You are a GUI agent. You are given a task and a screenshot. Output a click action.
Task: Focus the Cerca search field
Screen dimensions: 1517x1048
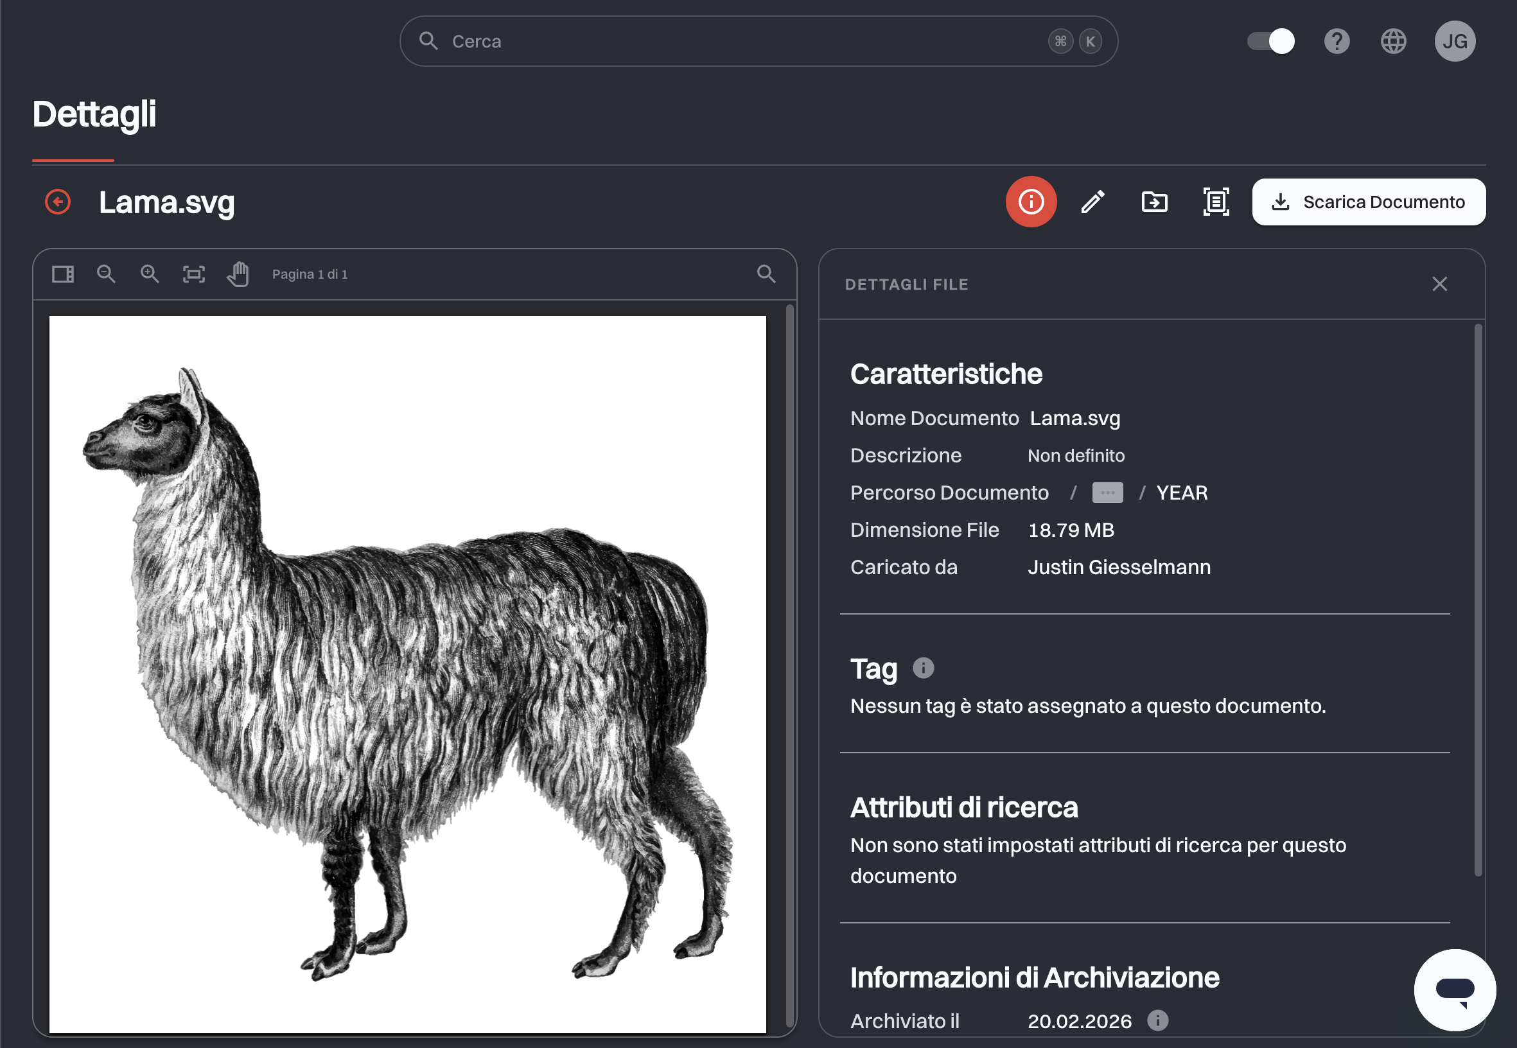[758, 41]
